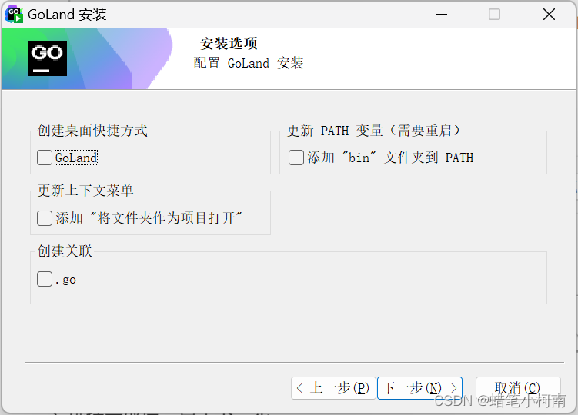Click the GO logo in the header banner
This screenshot has width=578, height=415.
(x=48, y=58)
